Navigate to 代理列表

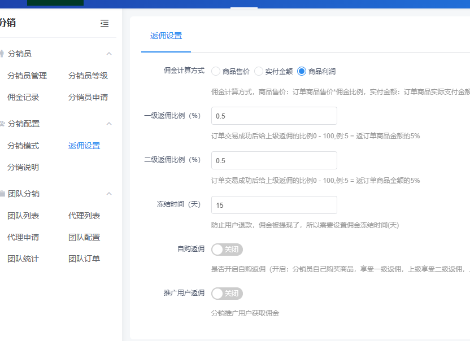point(84,216)
